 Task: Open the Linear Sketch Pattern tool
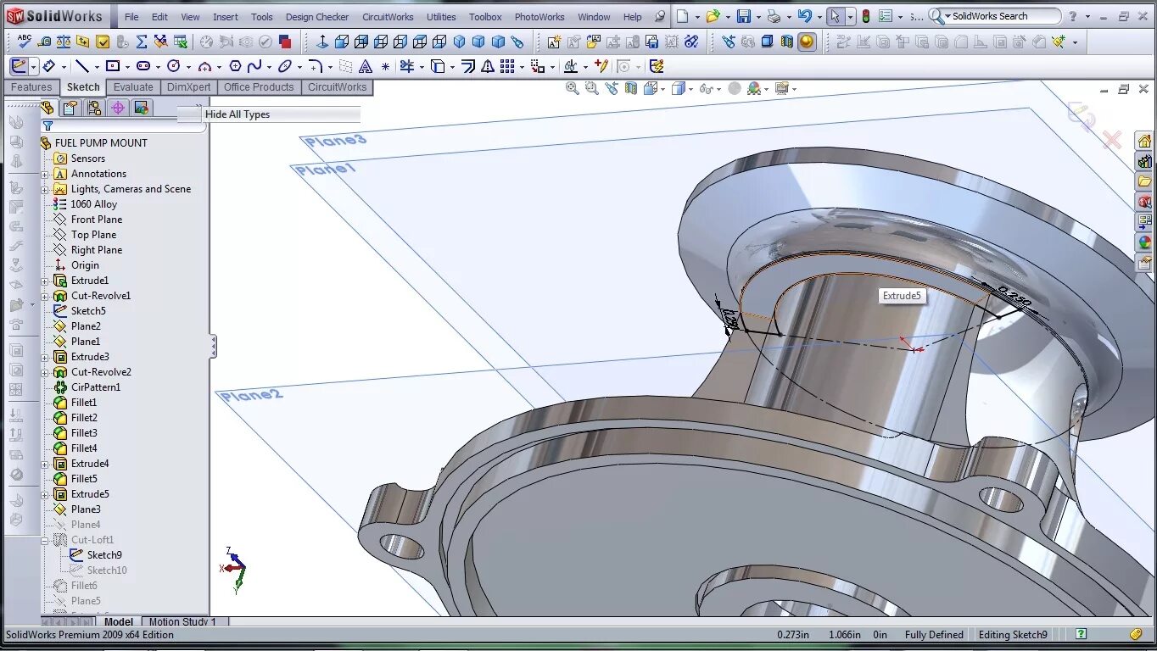tap(507, 66)
